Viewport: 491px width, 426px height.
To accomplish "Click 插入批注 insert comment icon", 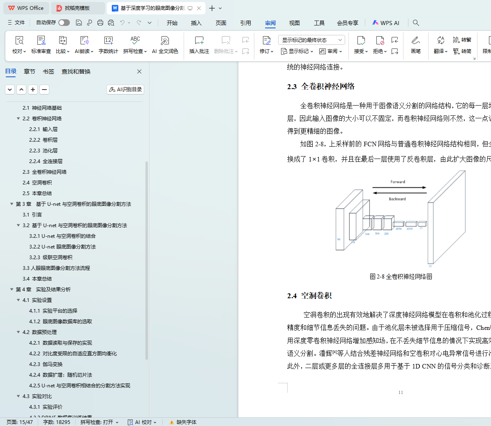I will pos(199,41).
